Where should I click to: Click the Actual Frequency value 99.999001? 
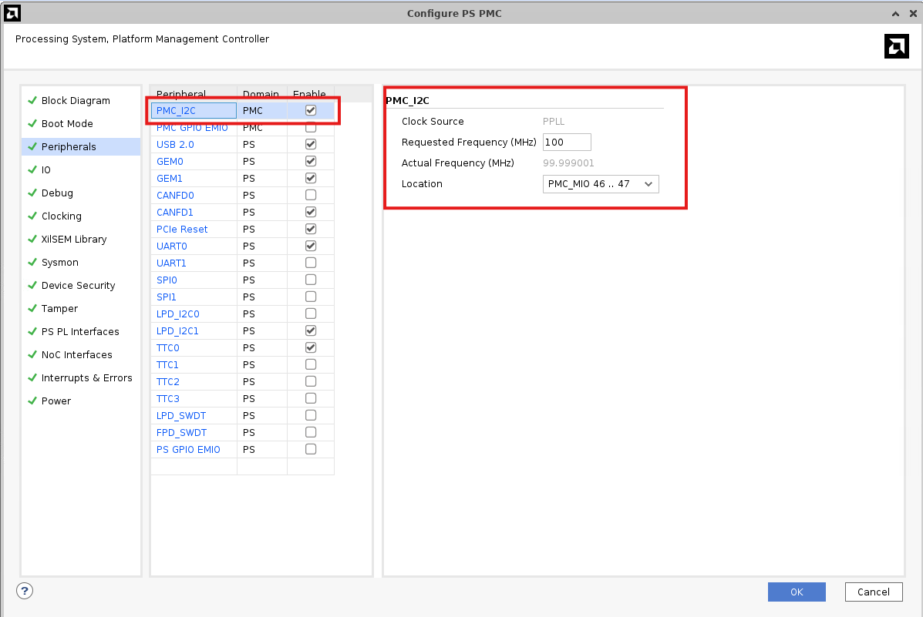(568, 163)
